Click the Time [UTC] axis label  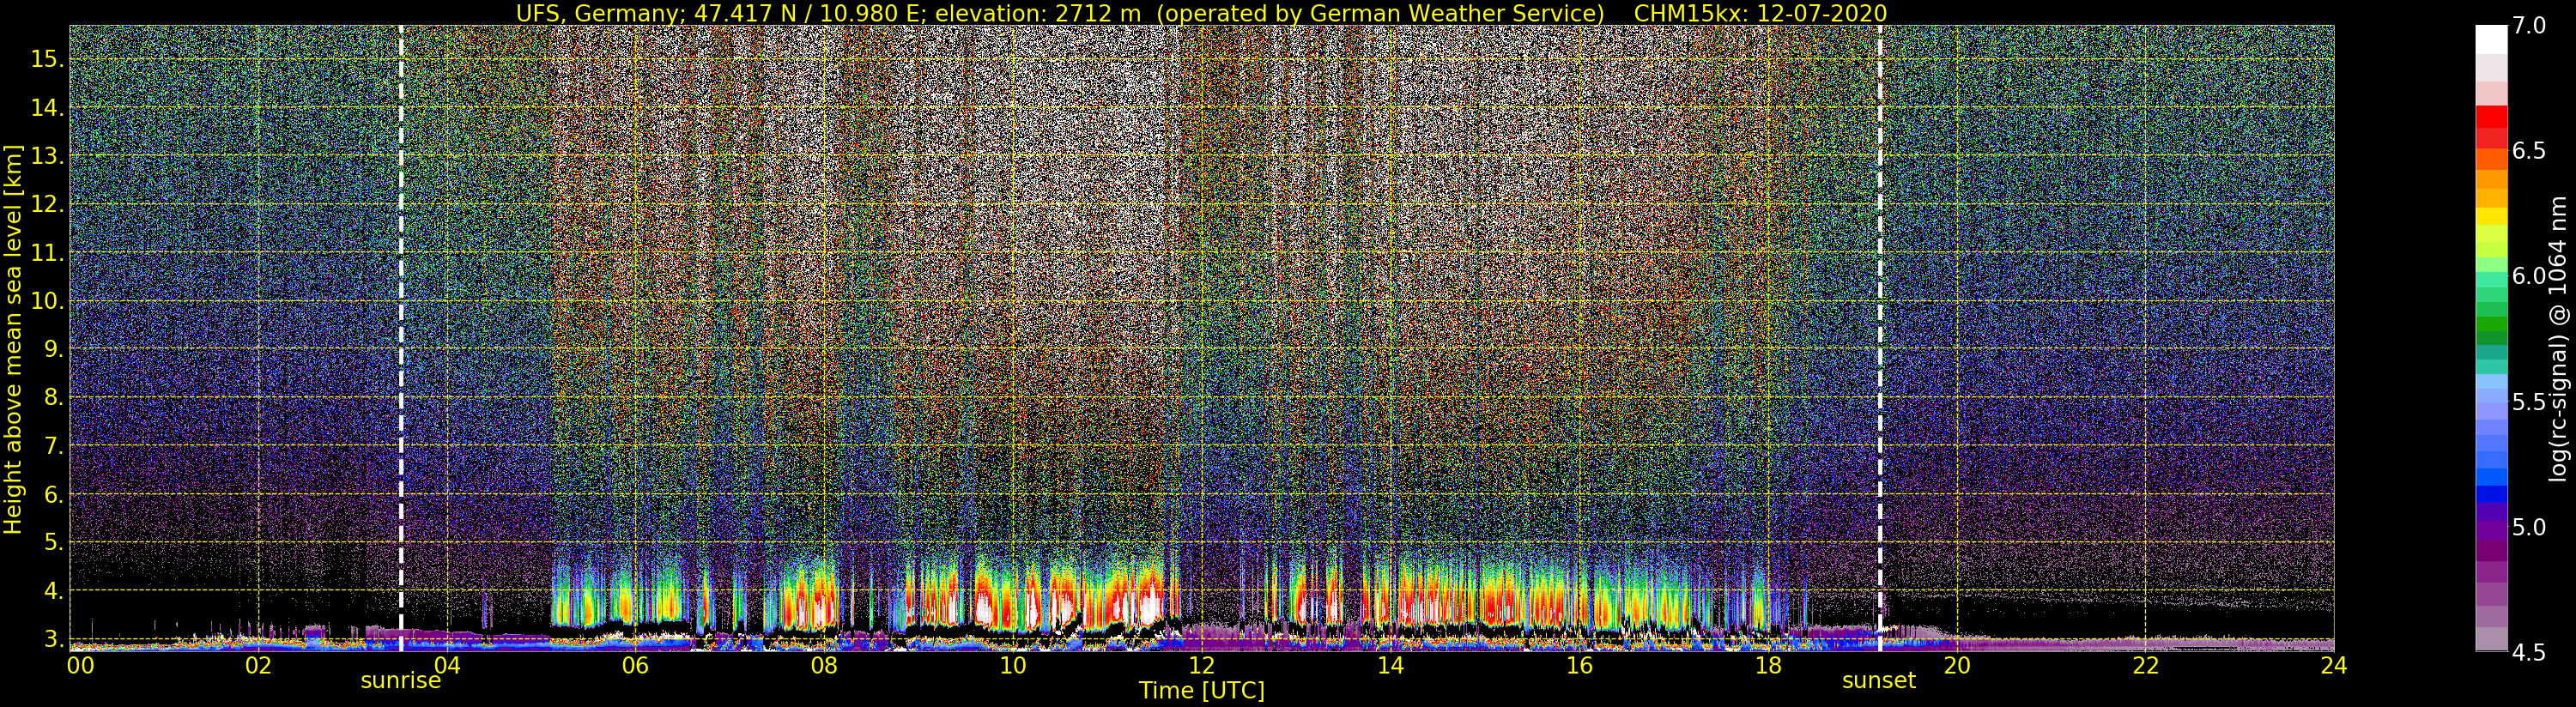click(1201, 691)
